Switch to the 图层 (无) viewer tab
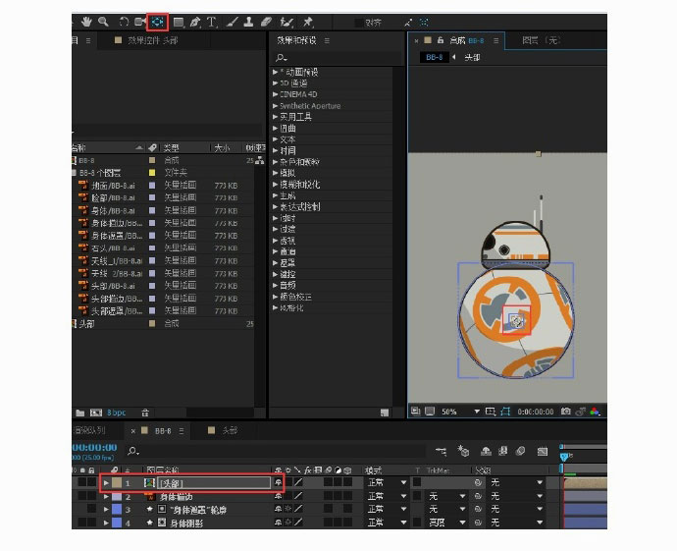The image size is (677, 551). 541,40
